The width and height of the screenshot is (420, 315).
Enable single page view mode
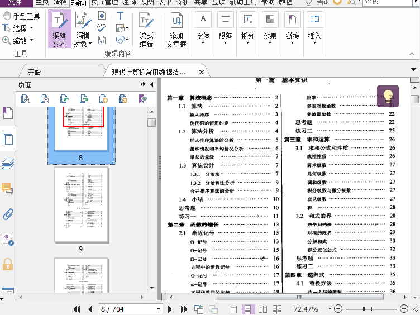pyautogui.click(x=233, y=309)
